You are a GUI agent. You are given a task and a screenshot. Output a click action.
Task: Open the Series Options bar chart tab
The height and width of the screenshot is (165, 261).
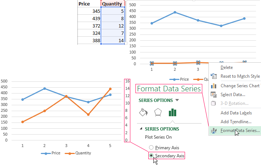173,112
